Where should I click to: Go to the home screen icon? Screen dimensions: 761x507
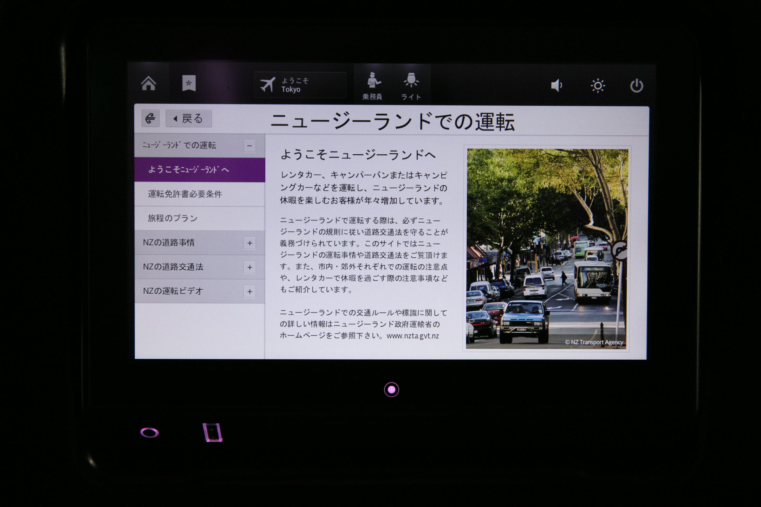click(x=148, y=83)
